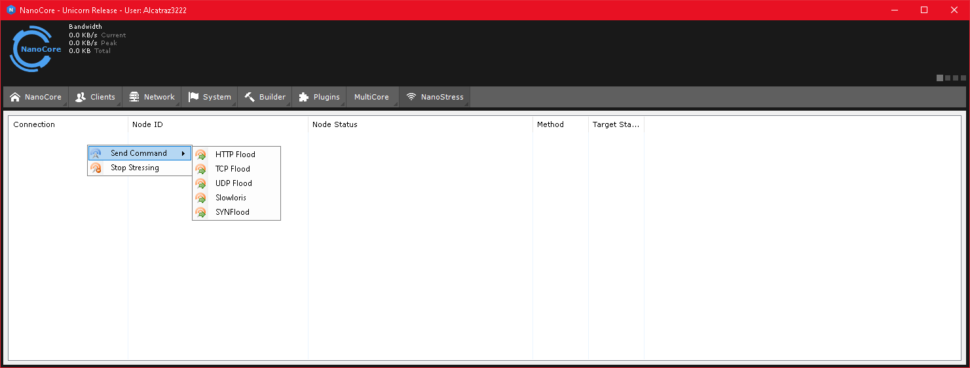Click the hammer icon on Builder tab
The width and height of the screenshot is (970, 368).
pos(250,97)
